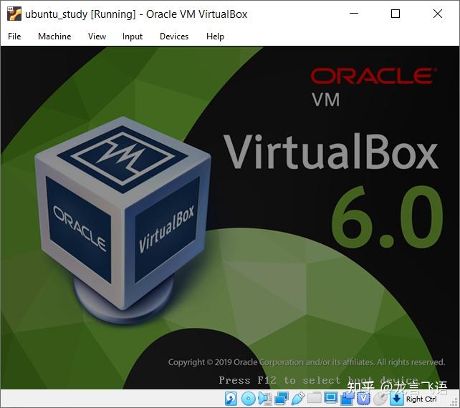Click the VirtualBox app icon in title bar
Screen dimensions: 460x408
pos(14,14)
